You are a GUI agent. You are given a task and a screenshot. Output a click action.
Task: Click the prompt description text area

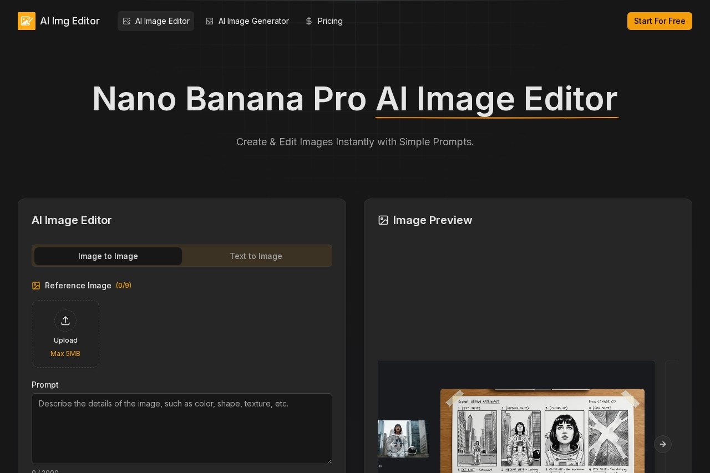coord(182,429)
